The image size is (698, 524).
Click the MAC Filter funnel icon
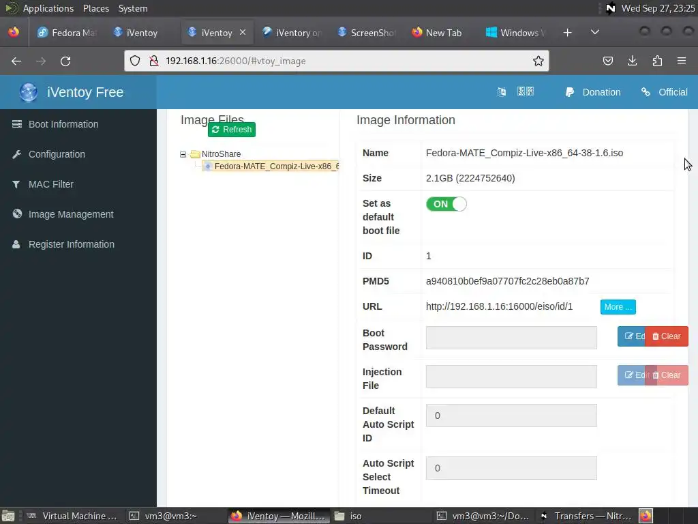(16, 184)
